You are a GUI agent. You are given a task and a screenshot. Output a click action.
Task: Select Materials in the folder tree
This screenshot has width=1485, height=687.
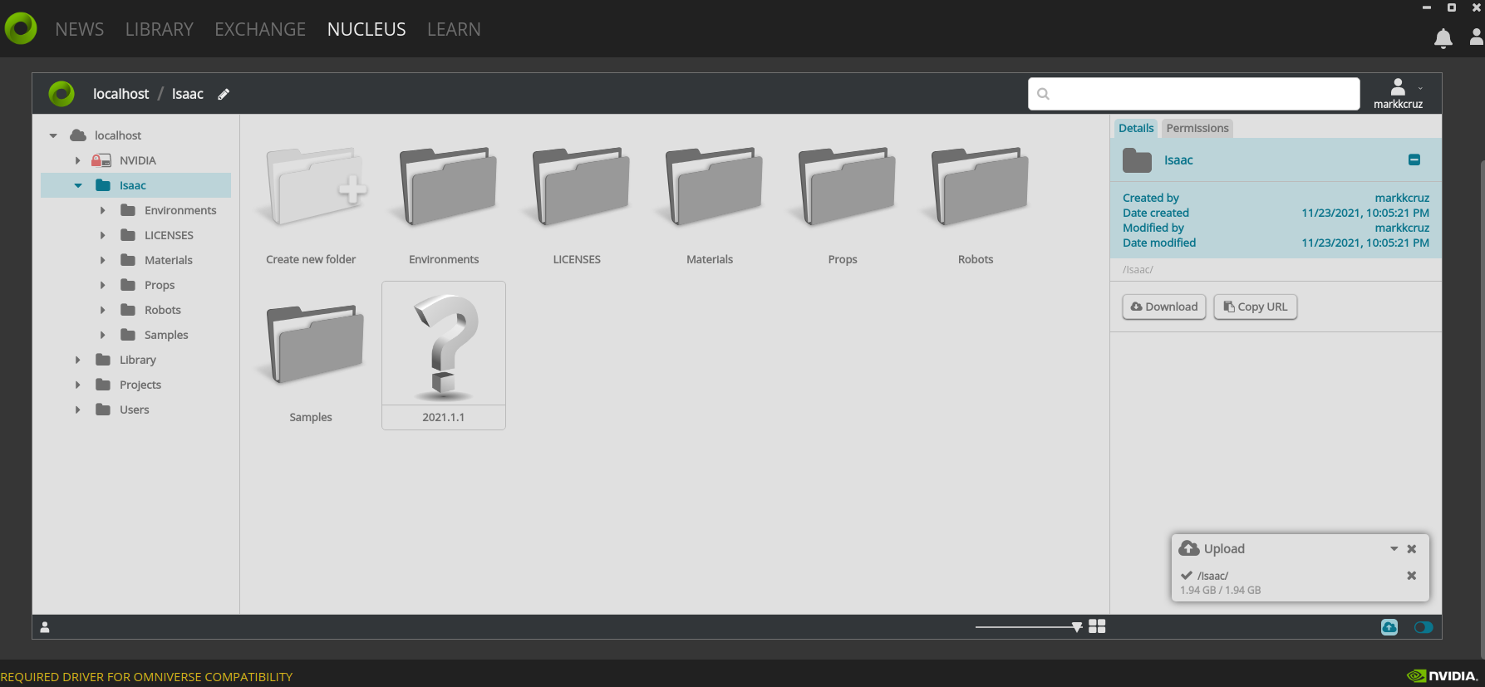(169, 260)
